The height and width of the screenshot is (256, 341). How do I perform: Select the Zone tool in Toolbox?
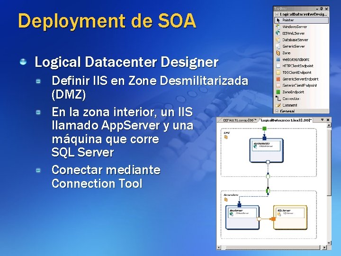tap(301, 53)
